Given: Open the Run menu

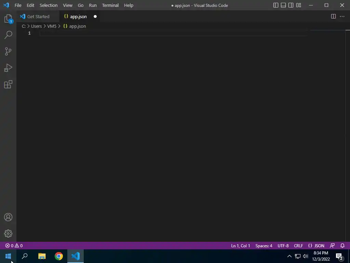Looking at the screenshot, I should point(93,5).
